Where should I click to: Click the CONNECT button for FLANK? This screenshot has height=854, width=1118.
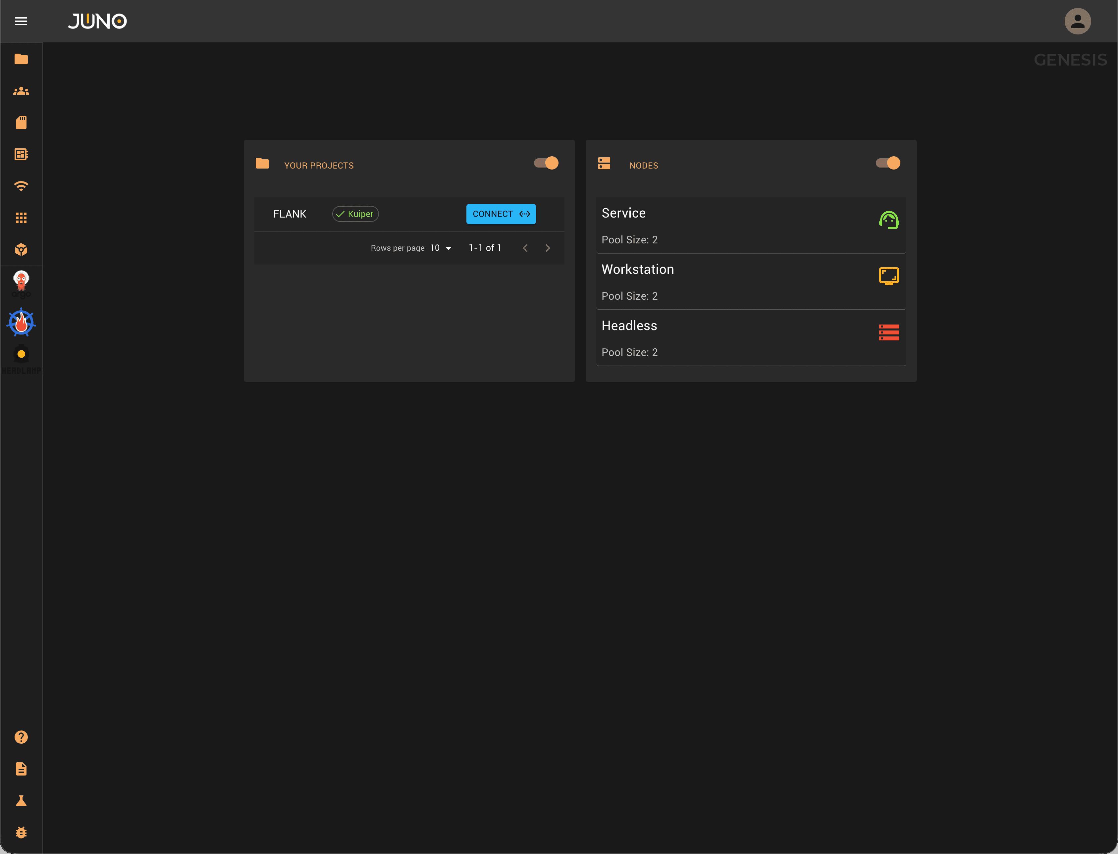tap(501, 214)
